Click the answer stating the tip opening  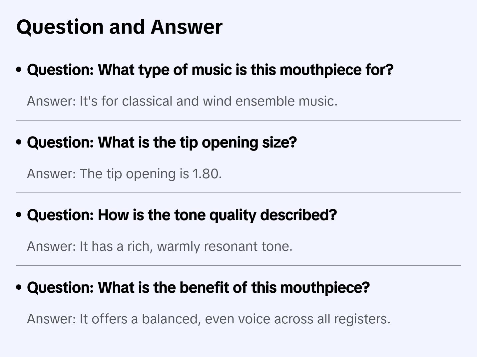click(124, 174)
